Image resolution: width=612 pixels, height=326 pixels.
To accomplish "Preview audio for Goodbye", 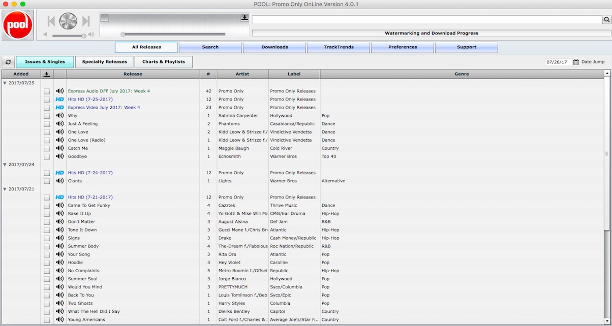I will pyautogui.click(x=59, y=156).
